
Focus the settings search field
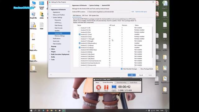point(59,6)
